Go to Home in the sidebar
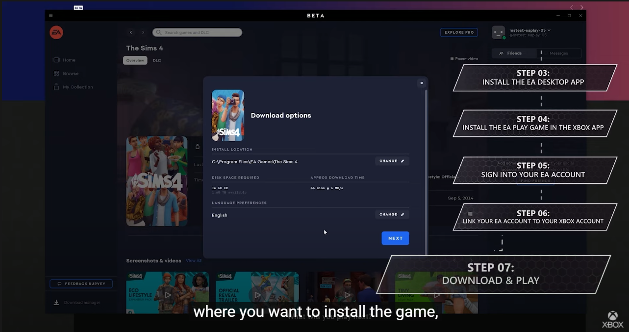This screenshot has width=629, height=332. [64, 60]
